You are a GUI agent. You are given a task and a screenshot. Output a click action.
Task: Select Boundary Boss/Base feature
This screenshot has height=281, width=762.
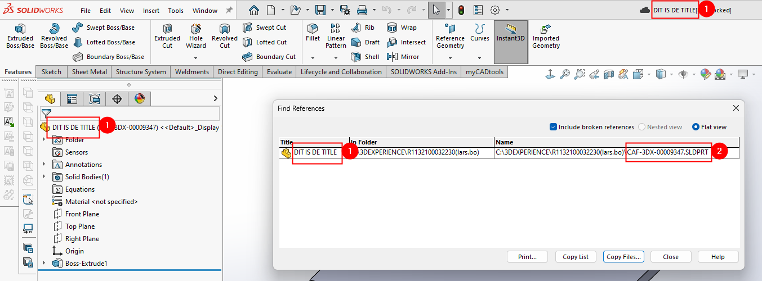click(x=108, y=57)
